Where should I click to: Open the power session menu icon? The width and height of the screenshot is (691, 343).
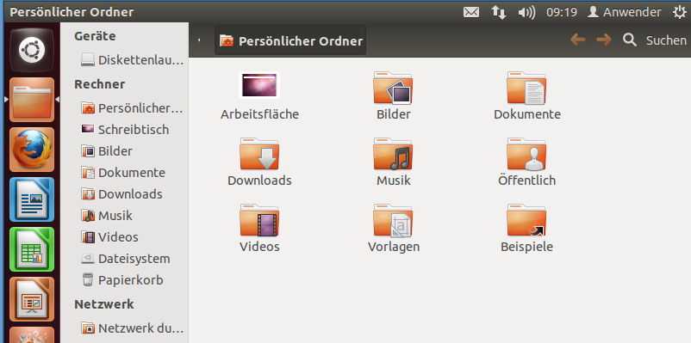point(680,12)
